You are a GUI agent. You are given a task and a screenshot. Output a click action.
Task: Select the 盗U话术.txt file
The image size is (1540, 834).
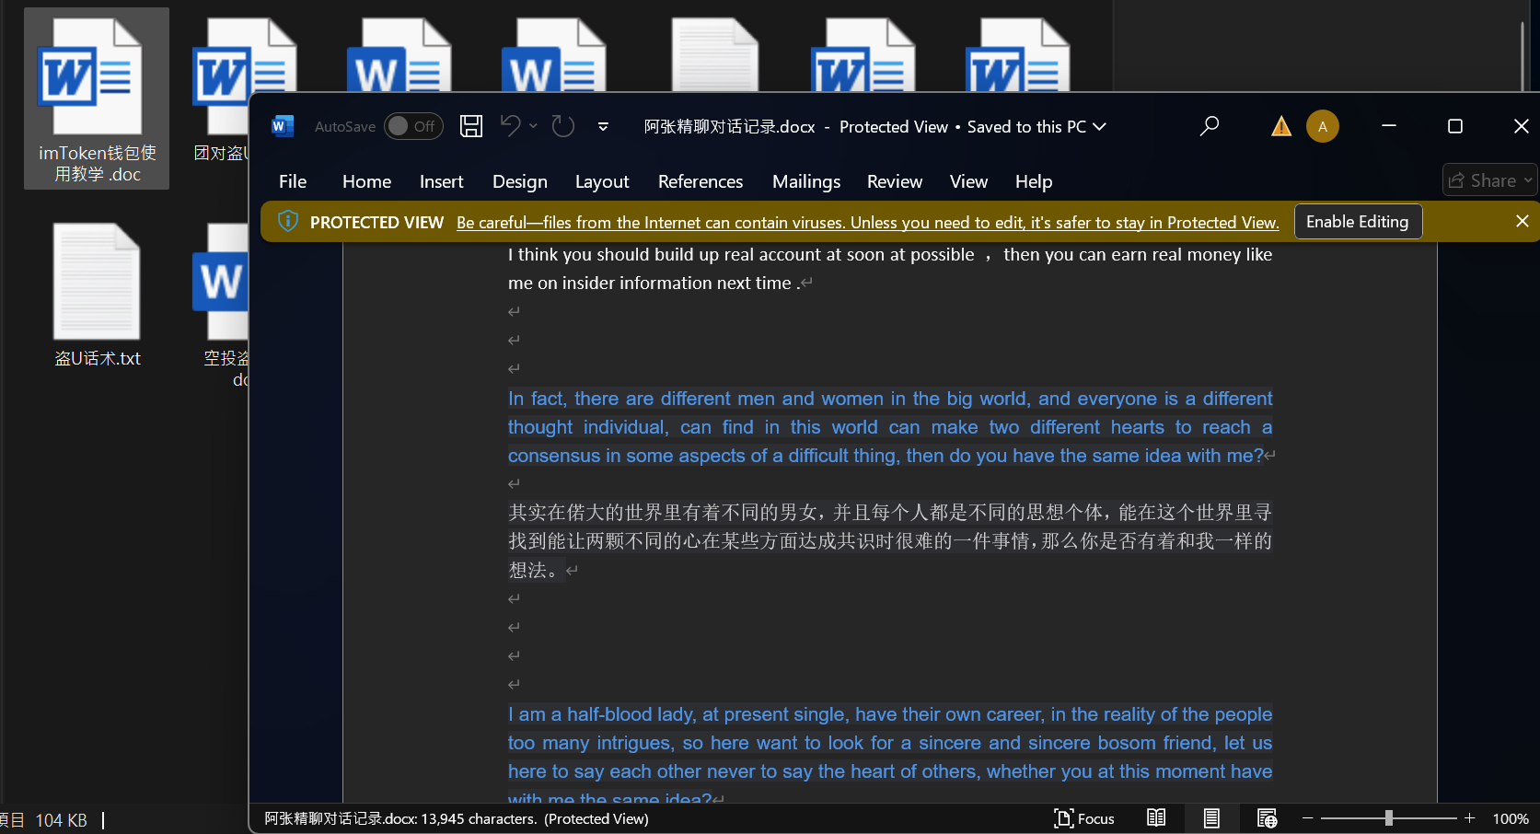[97, 295]
